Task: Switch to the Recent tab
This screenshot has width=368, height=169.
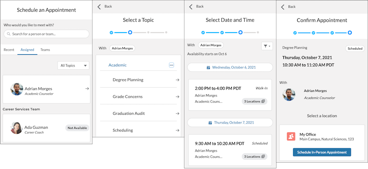Action: tap(9, 50)
